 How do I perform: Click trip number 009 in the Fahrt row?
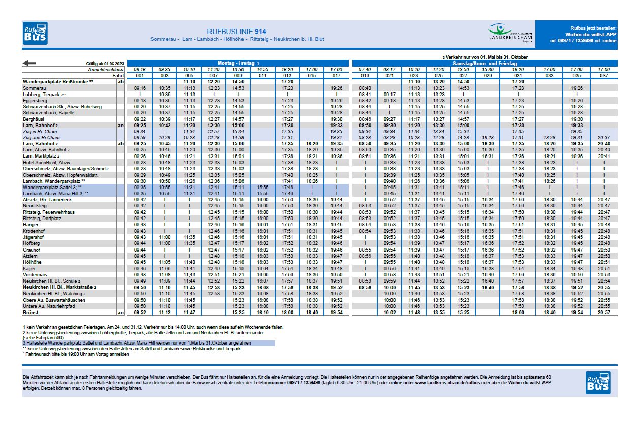click(238, 75)
